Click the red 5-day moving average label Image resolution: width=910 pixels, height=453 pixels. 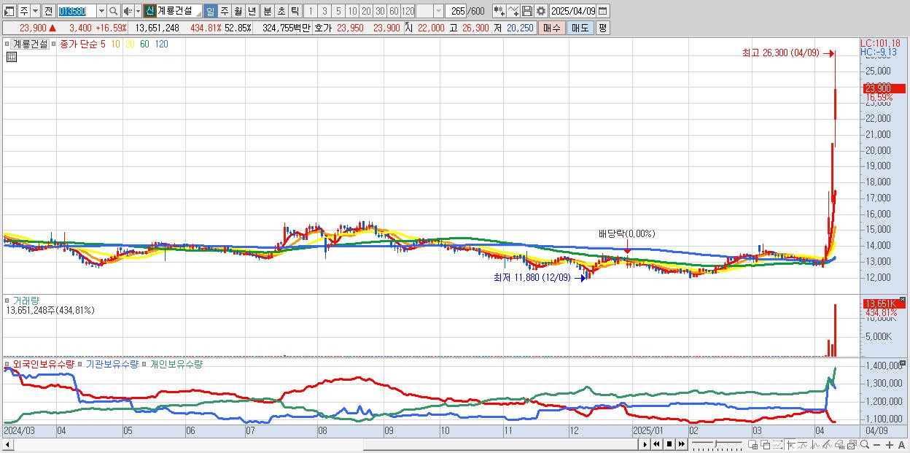pyautogui.click(x=104, y=44)
